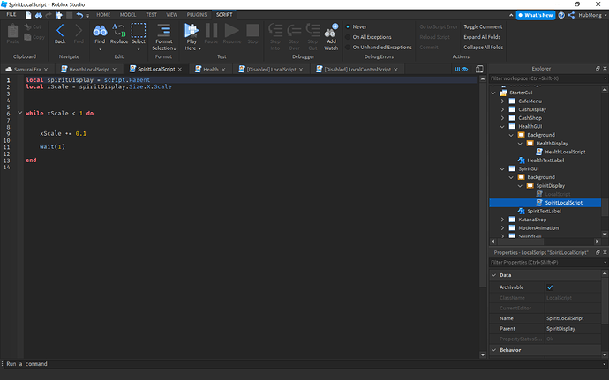Image resolution: width=609 pixels, height=380 pixels.
Task: Click the redo arrow in quick access bar
Action: [x=49, y=15]
